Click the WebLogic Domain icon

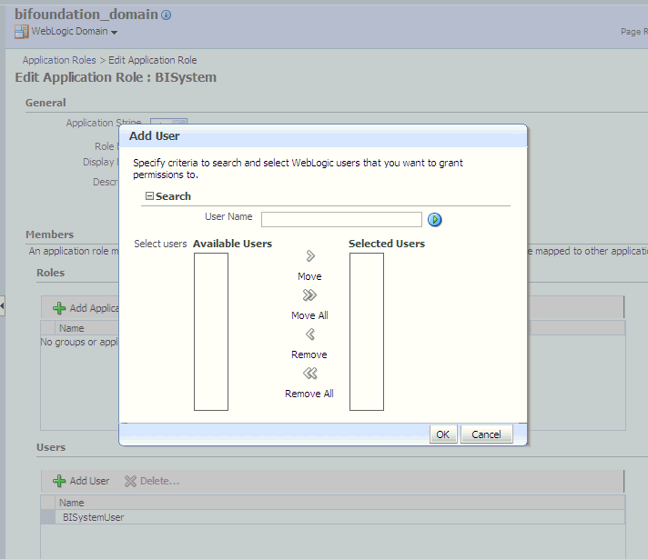pyautogui.click(x=22, y=32)
